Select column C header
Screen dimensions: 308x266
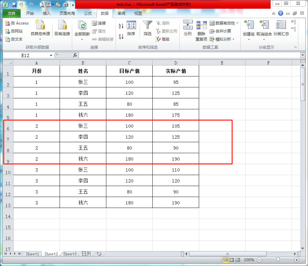click(129, 63)
